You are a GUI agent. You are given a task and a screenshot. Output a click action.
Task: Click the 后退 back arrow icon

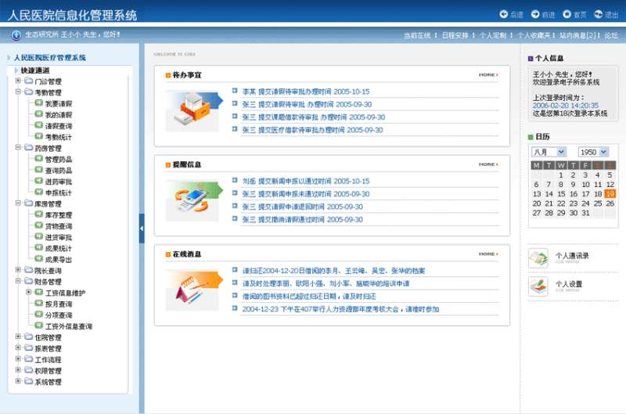coord(504,15)
